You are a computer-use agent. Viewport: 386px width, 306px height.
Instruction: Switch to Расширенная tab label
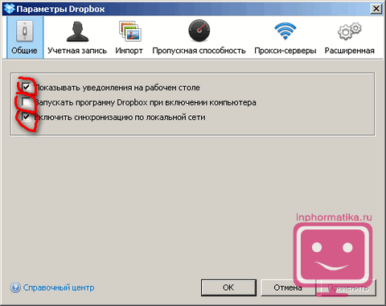point(350,51)
